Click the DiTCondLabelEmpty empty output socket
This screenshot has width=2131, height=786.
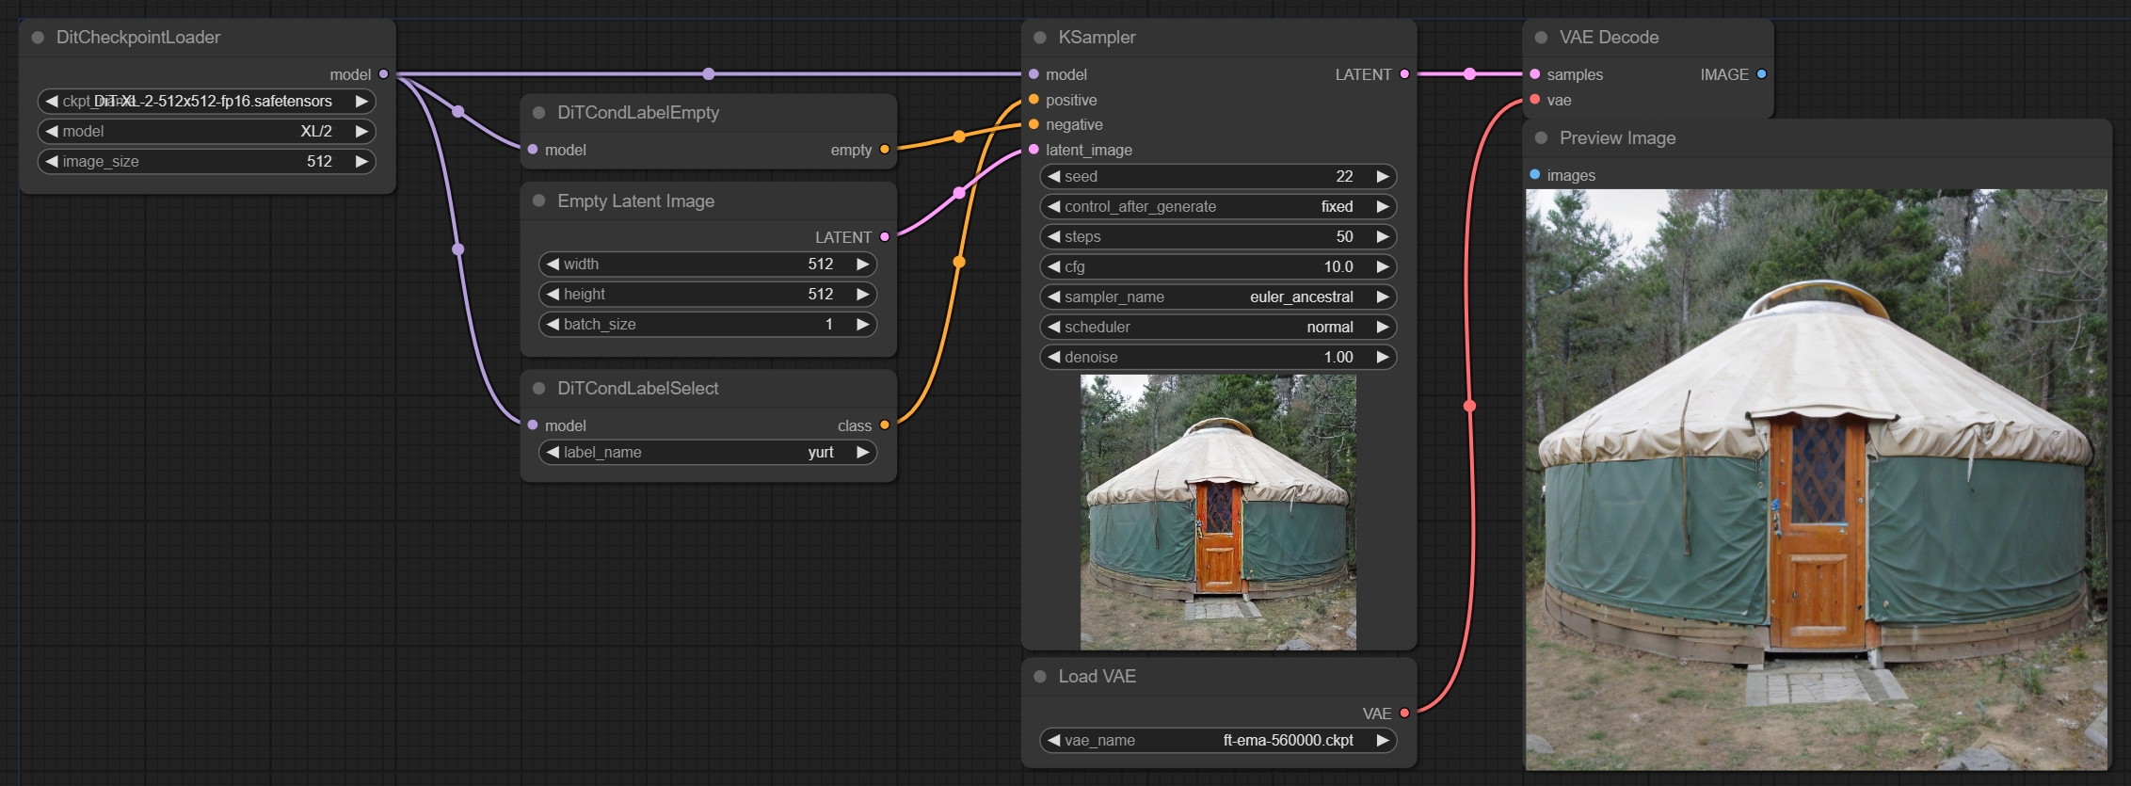(x=884, y=150)
